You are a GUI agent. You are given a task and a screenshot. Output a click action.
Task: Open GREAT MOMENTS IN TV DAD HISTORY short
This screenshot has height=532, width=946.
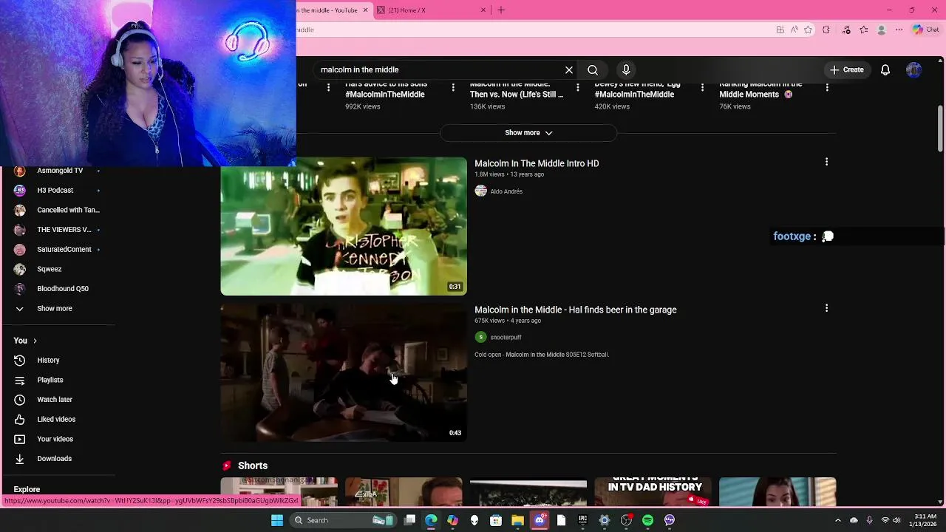tap(653, 491)
